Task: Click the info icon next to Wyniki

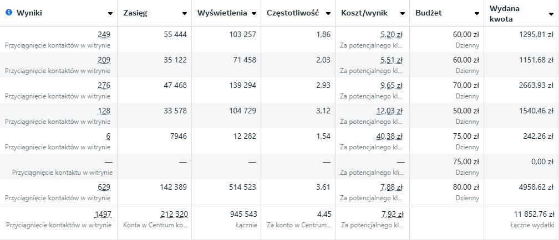Action: [x=8, y=13]
